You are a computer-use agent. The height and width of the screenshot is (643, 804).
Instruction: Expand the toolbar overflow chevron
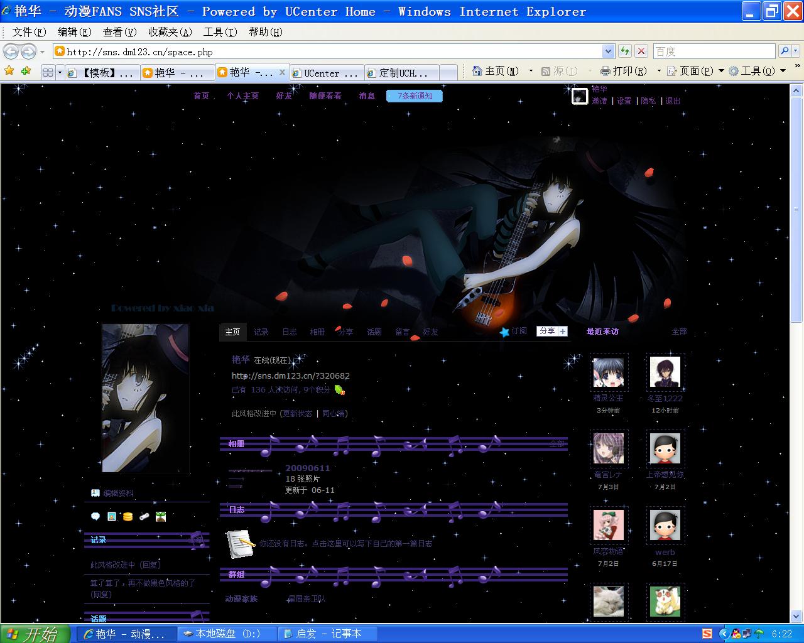tap(798, 67)
